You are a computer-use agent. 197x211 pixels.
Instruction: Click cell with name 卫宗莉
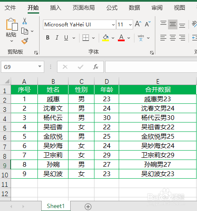53,155
